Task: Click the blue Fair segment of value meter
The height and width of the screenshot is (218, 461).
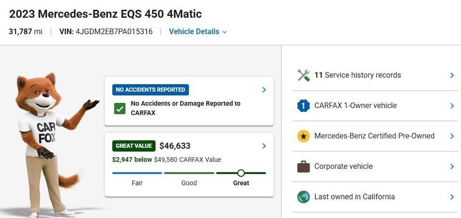Action: (137, 173)
